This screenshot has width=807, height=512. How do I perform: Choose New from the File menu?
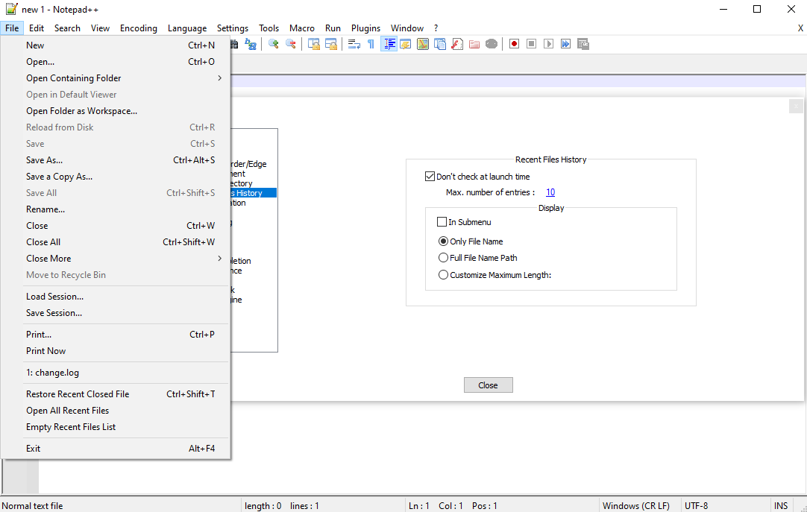[x=116, y=45]
